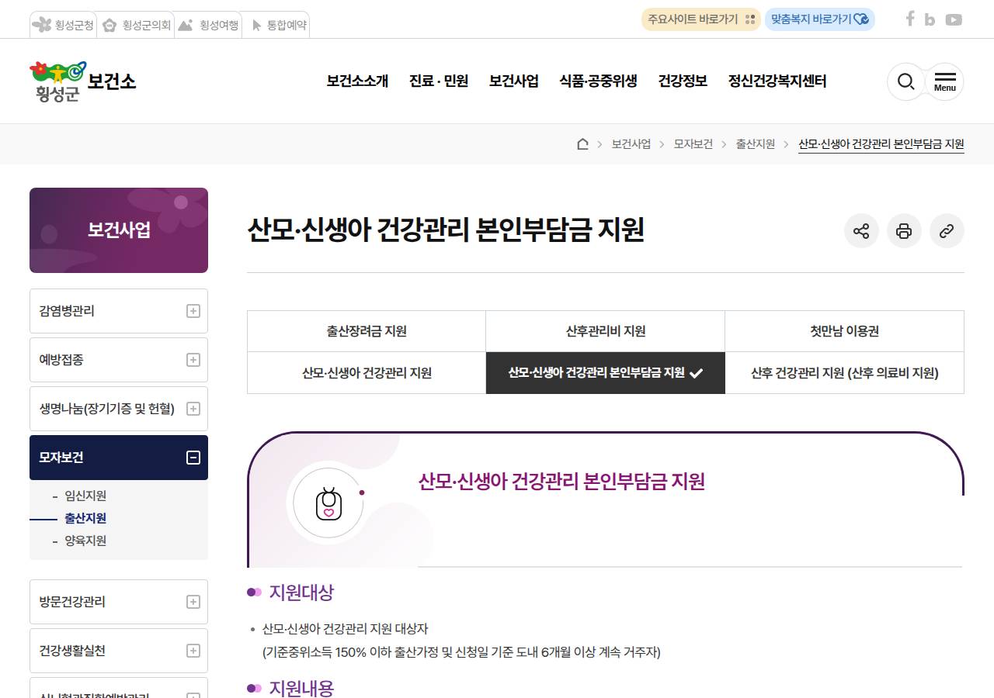Viewport: 994px width, 698px height.
Task: Click text '산모·신생아 건강관리 지원 대상자'
Action: click(x=346, y=628)
